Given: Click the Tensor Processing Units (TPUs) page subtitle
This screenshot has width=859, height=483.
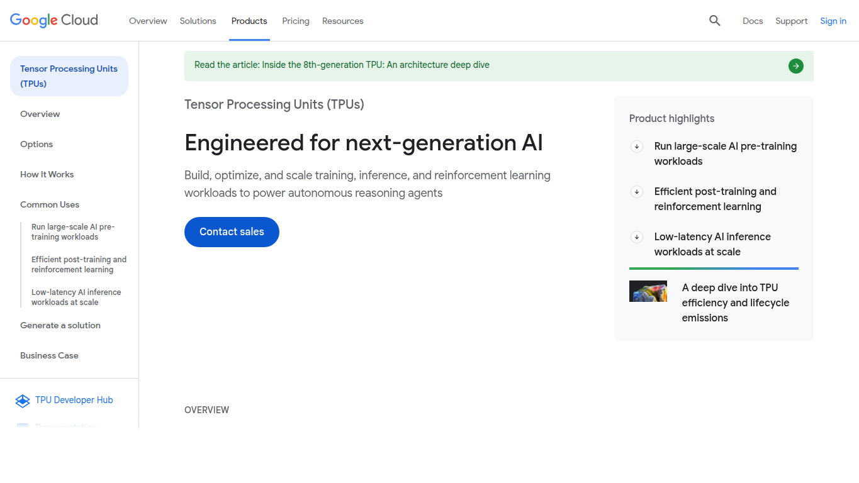Looking at the screenshot, I should coord(274,104).
